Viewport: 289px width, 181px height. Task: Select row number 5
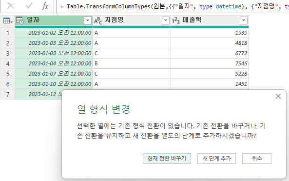[x=8, y=74]
